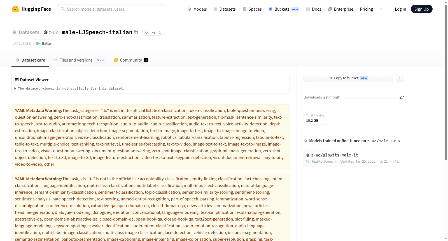448x241 pixels.
Task: Click Copy to bucket button
Action: click(x=348, y=78)
